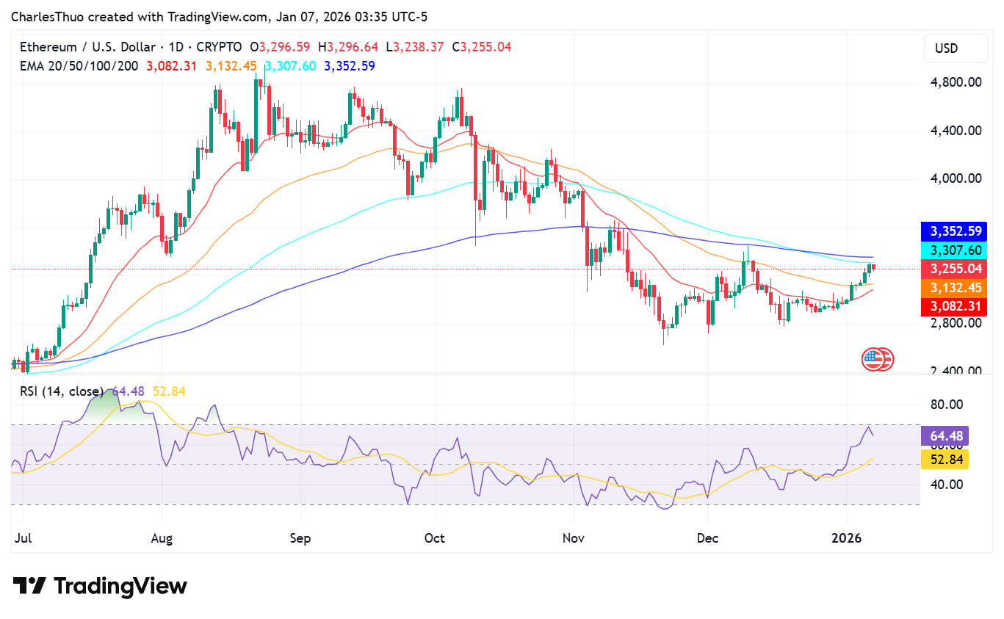Click the red 3,082.31 EMA label

[x=955, y=306]
